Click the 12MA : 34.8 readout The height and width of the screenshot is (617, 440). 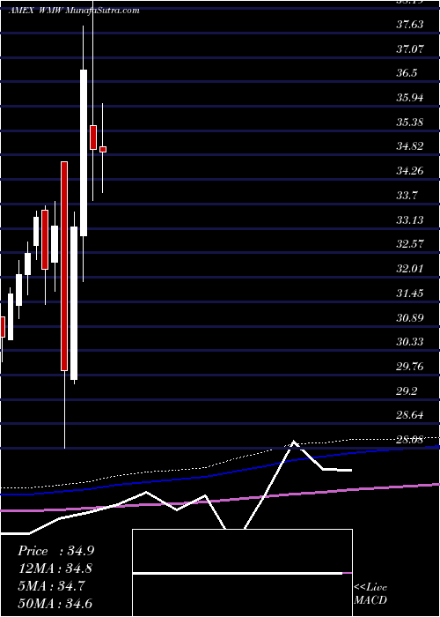pos(55,569)
